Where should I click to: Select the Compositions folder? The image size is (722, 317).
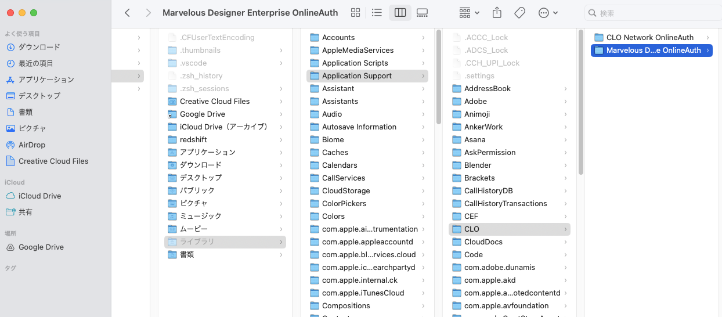(x=367, y=305)
